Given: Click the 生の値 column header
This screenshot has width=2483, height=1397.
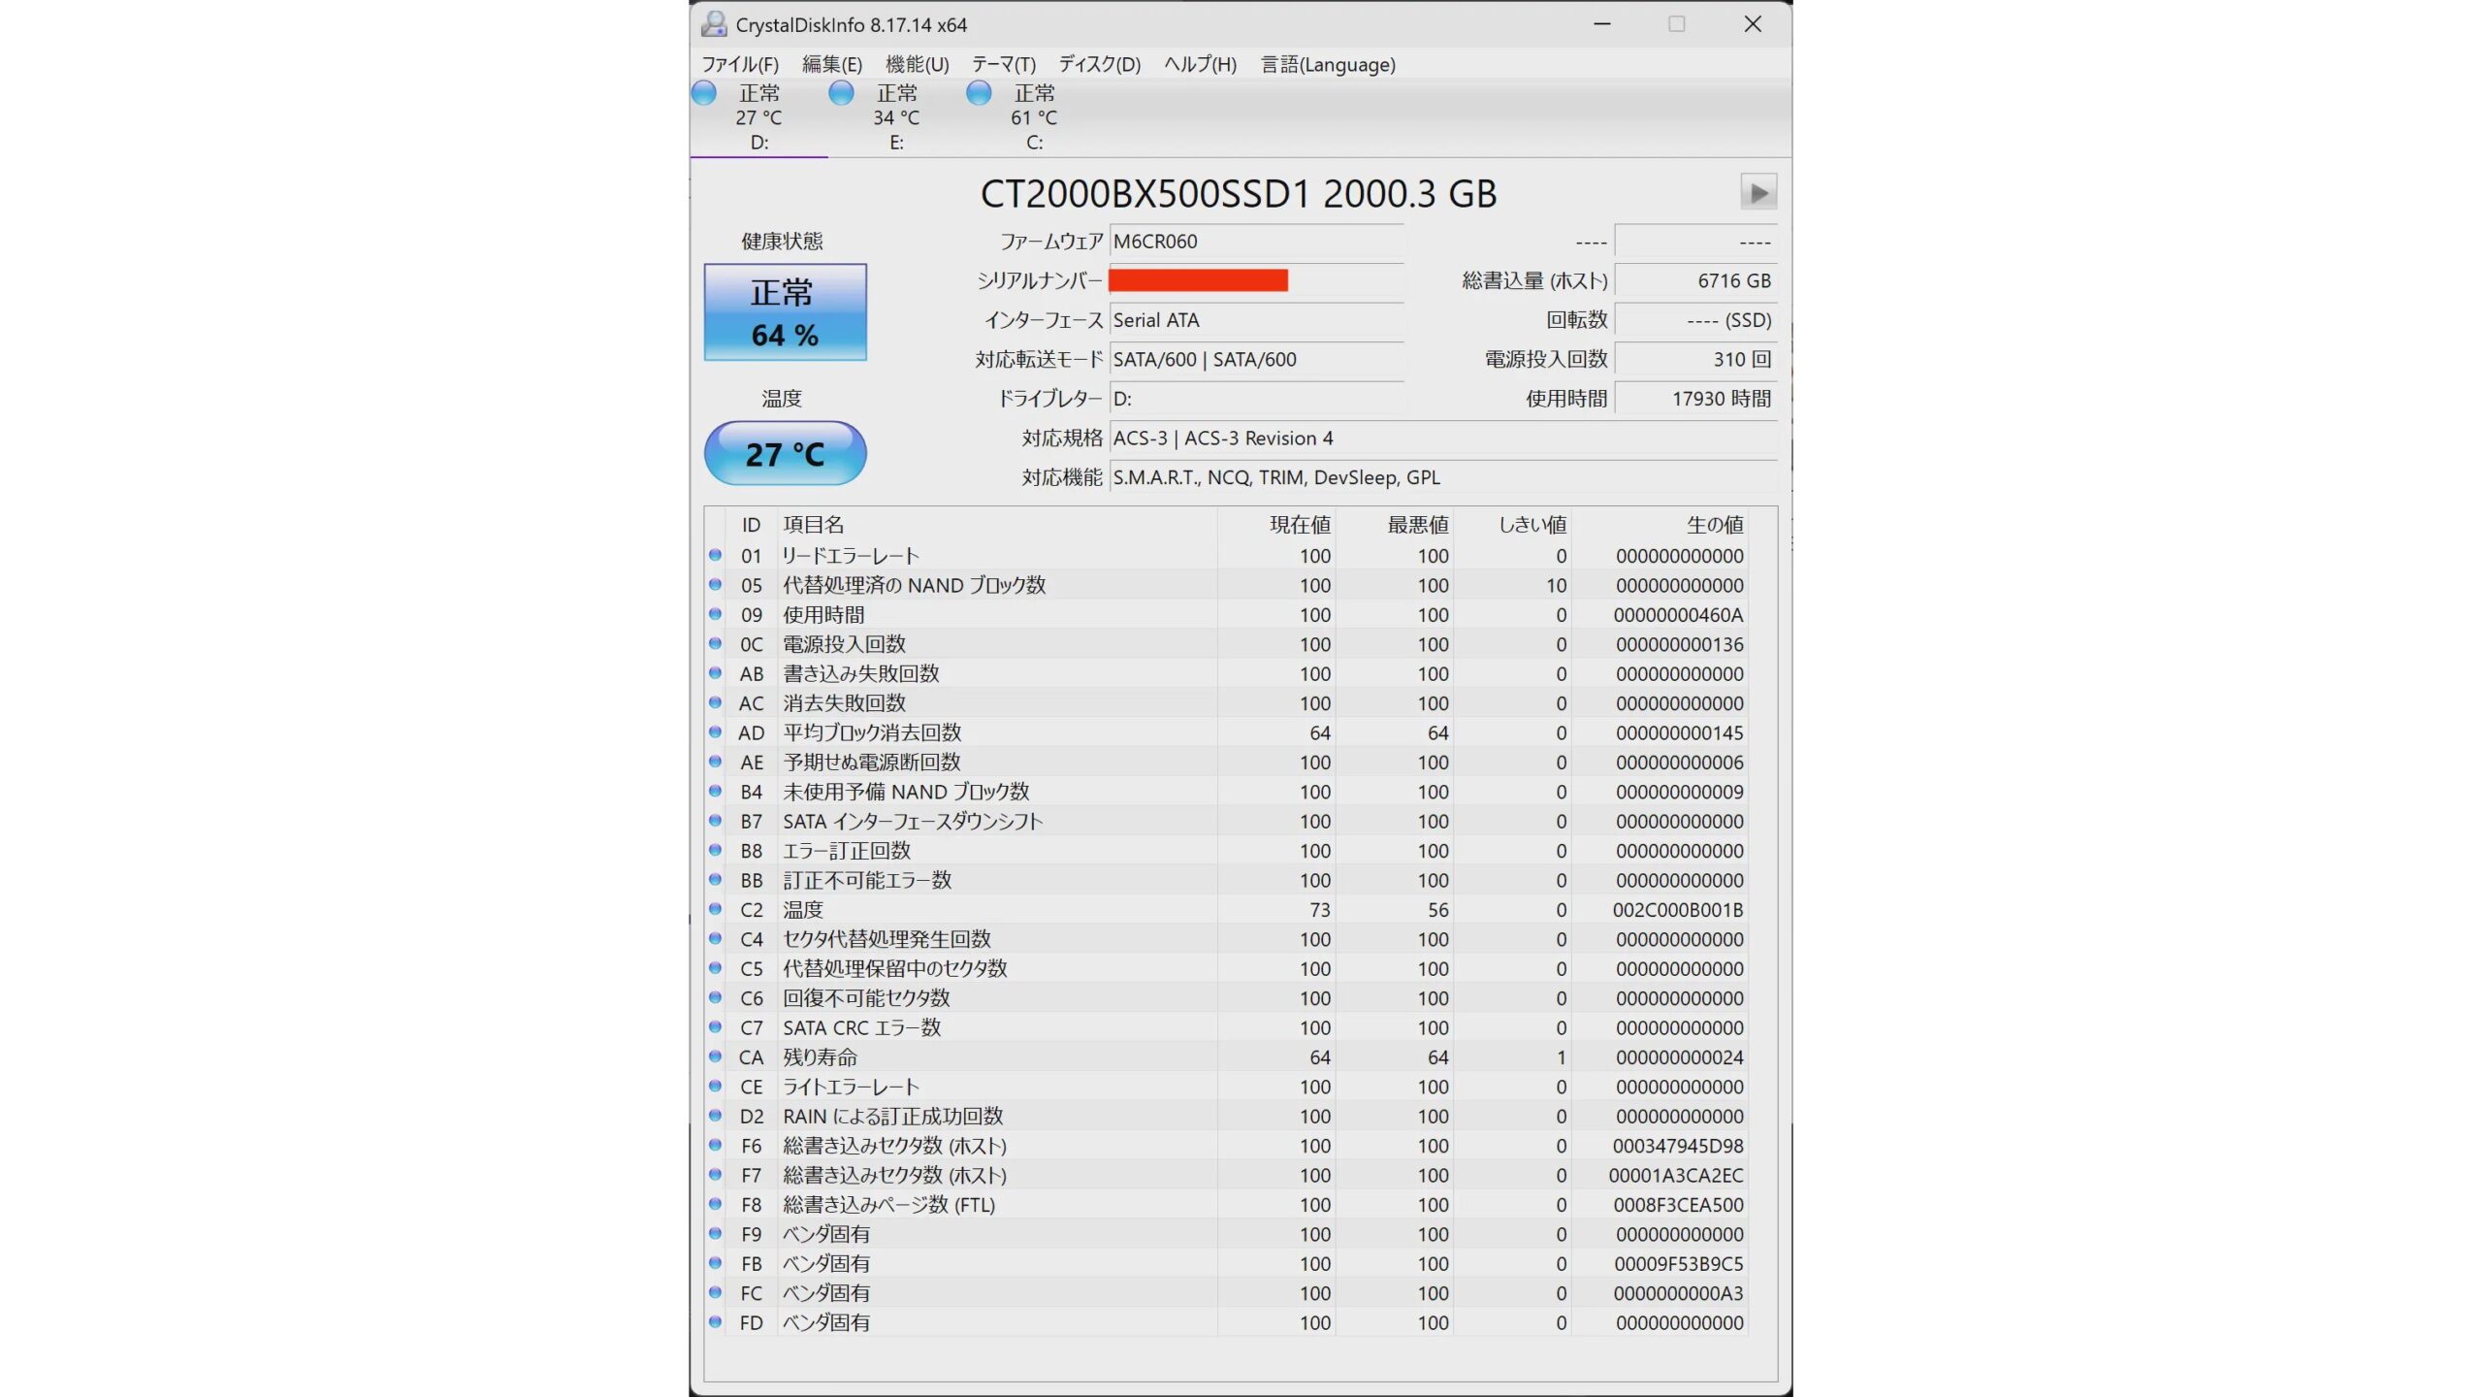Looking at the screenshot, I should point(1714,525).
